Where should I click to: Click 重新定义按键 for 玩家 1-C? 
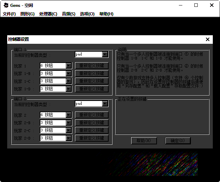tap(91, 81)
